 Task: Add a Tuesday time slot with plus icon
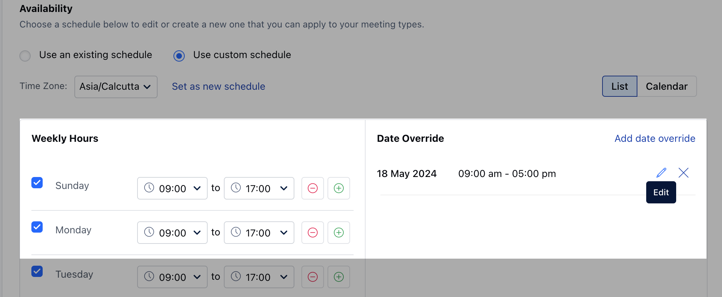click(339, 277)
